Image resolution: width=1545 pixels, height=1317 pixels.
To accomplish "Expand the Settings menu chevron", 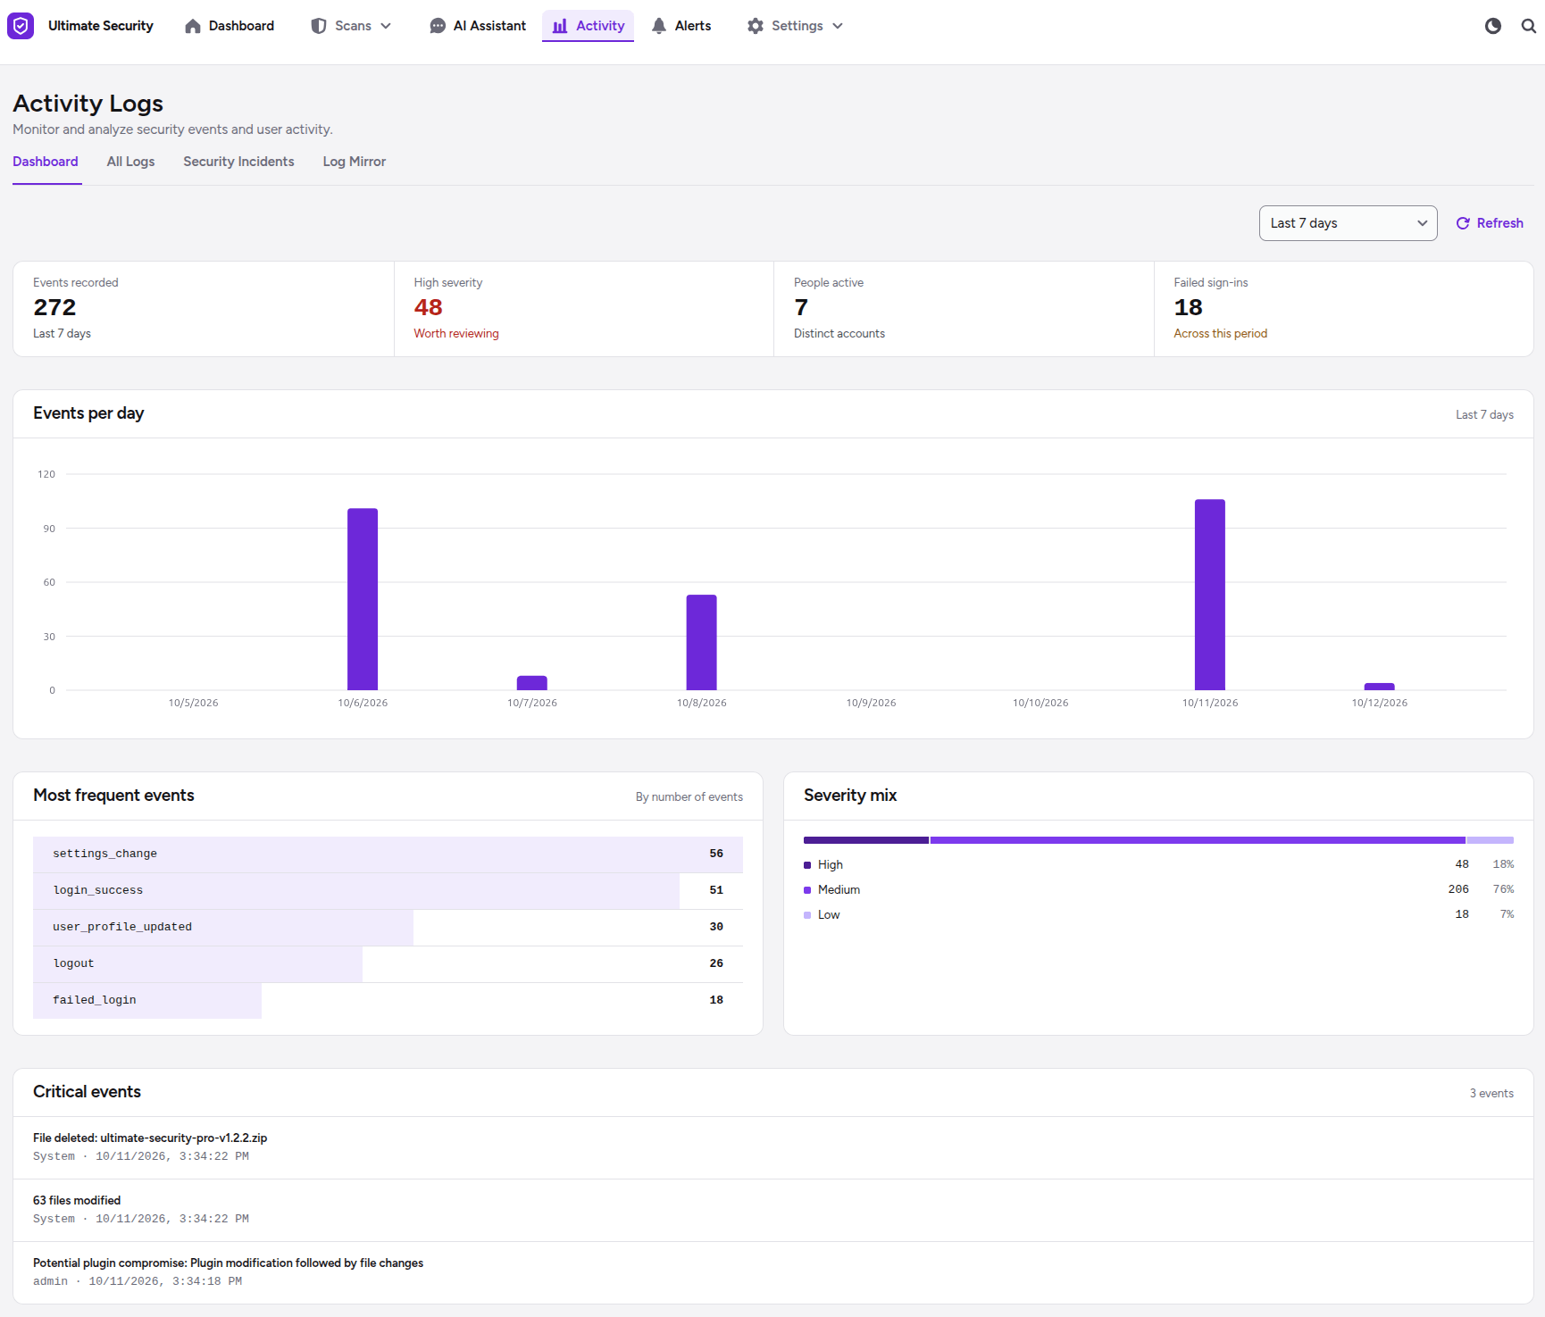I will [x=838, y=26].
